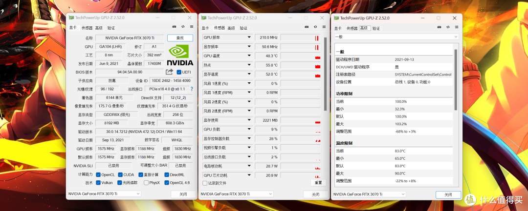The image size is (528, 211).
Task: Click 关闭 button in right advanced window
Action: 448,194
